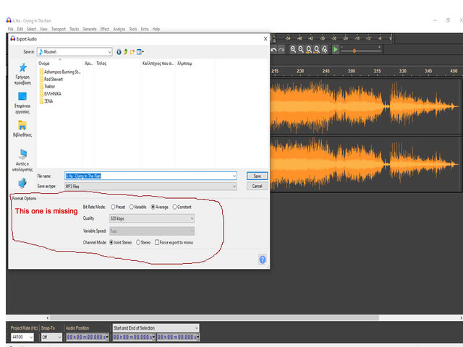Click the Redo arrow in the Audacity toolbar
The height and width of the screenshot is (347, 463).
(281, 50)
